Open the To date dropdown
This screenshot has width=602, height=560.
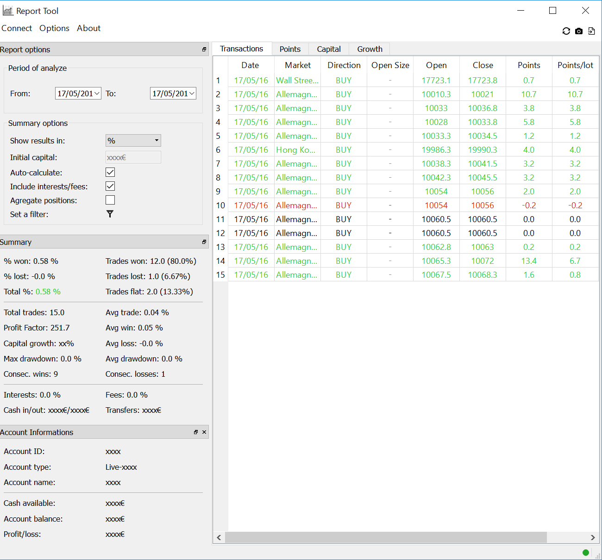(x=192, y=93)
